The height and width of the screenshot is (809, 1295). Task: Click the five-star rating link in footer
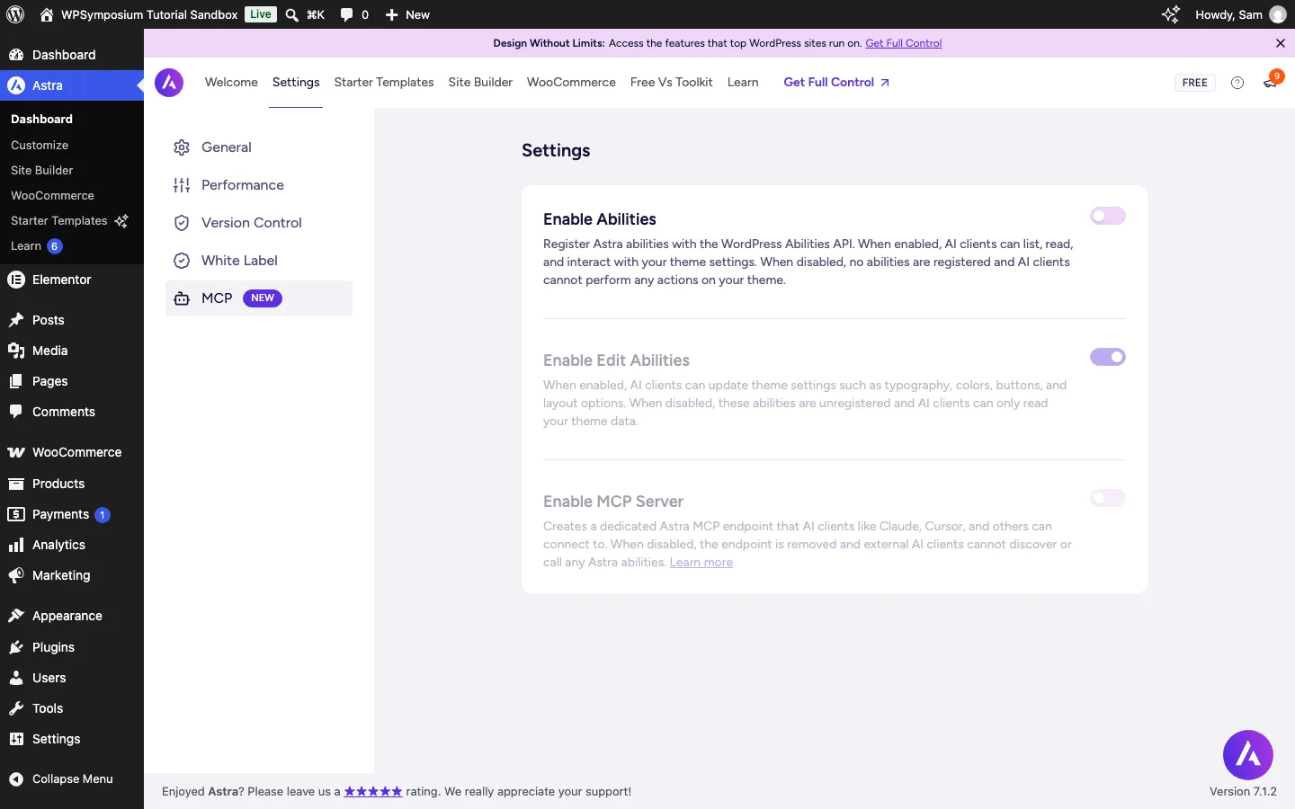pos(373,792)
